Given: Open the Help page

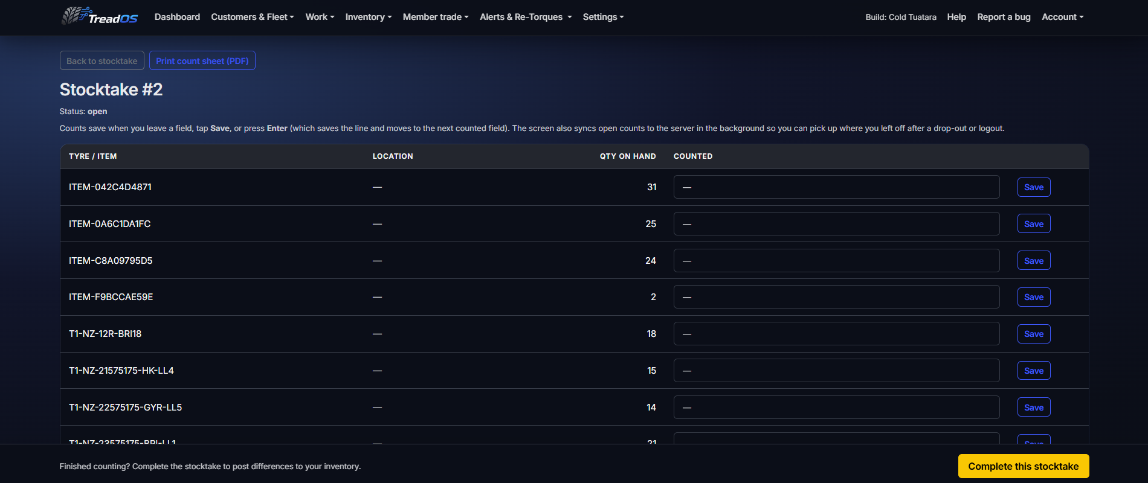Looking at the screenshot, I should click(956, 17).
